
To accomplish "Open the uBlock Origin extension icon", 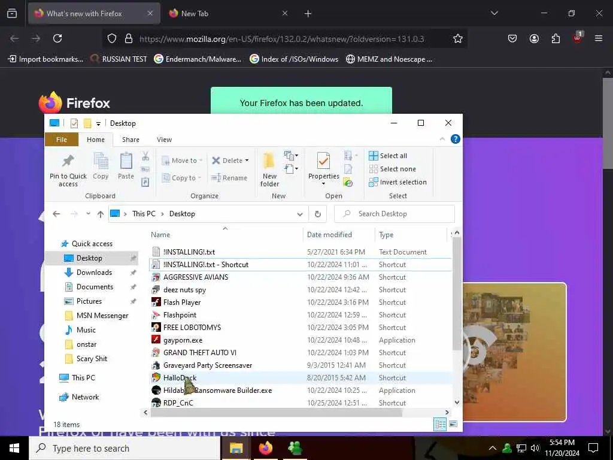I will [578, 38].
